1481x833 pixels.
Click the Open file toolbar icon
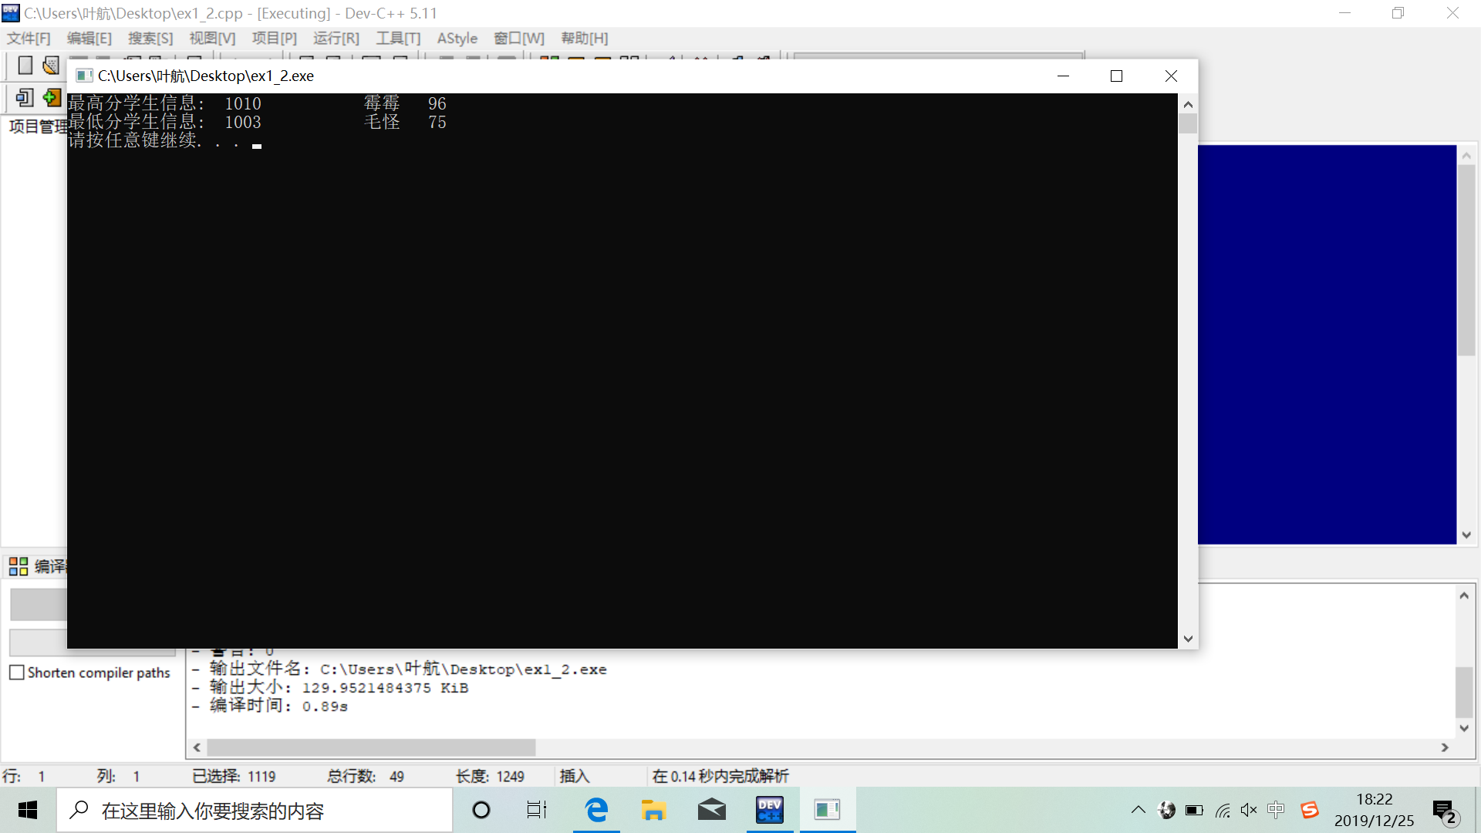(x=51, y=66)
